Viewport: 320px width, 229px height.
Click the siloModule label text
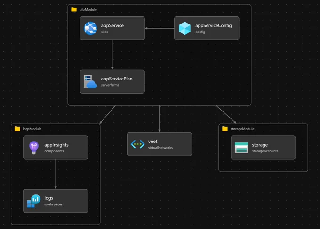tap(88, 9)
